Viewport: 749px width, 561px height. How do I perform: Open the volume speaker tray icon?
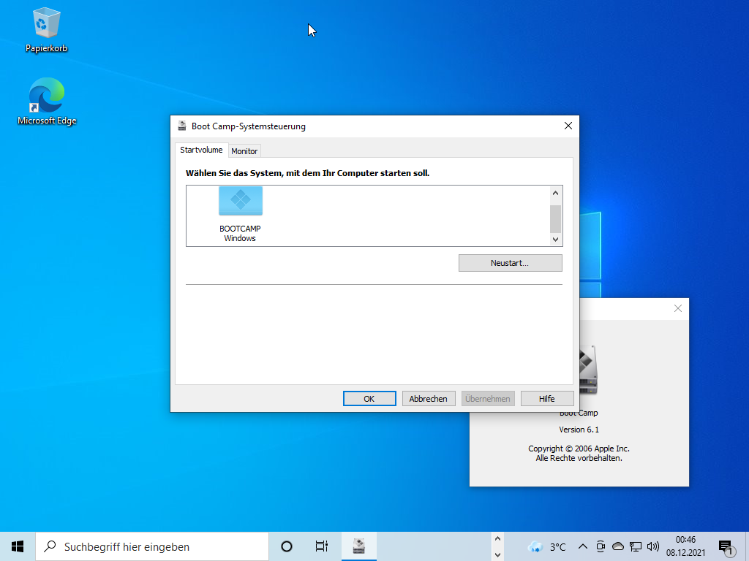653,546
